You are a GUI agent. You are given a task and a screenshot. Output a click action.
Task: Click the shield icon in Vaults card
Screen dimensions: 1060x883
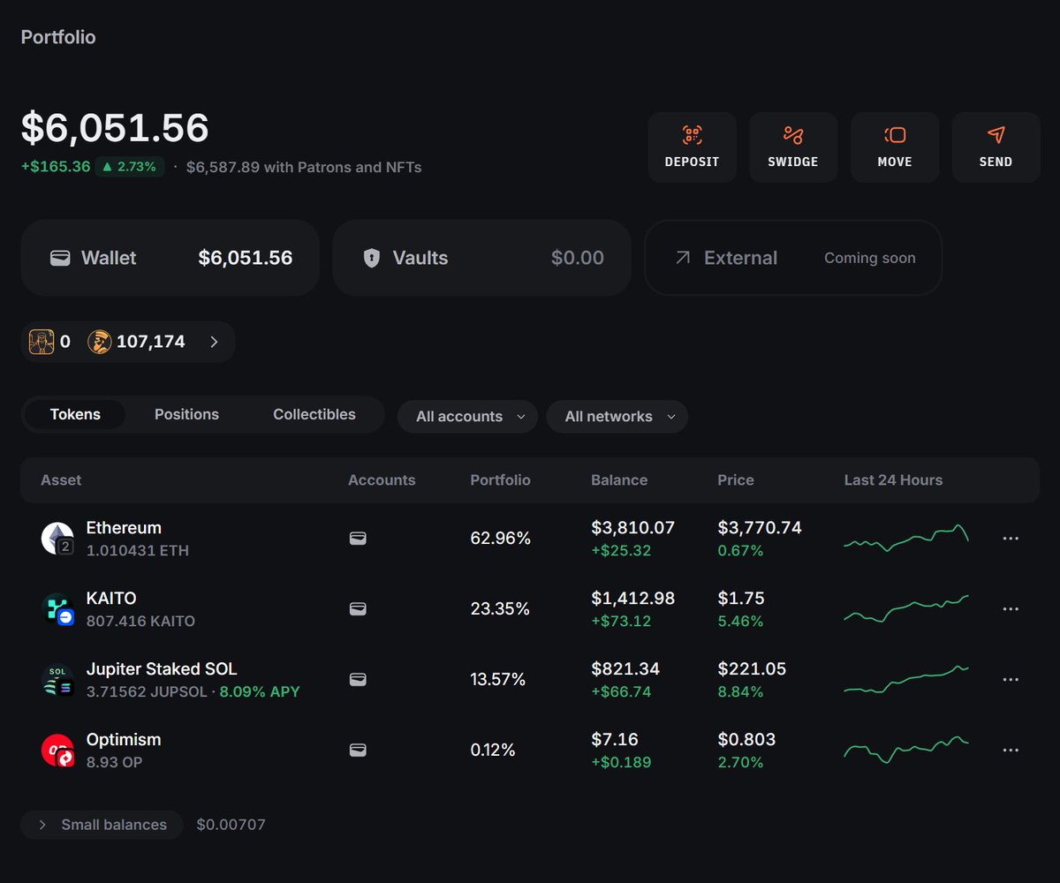click(372, 258)
